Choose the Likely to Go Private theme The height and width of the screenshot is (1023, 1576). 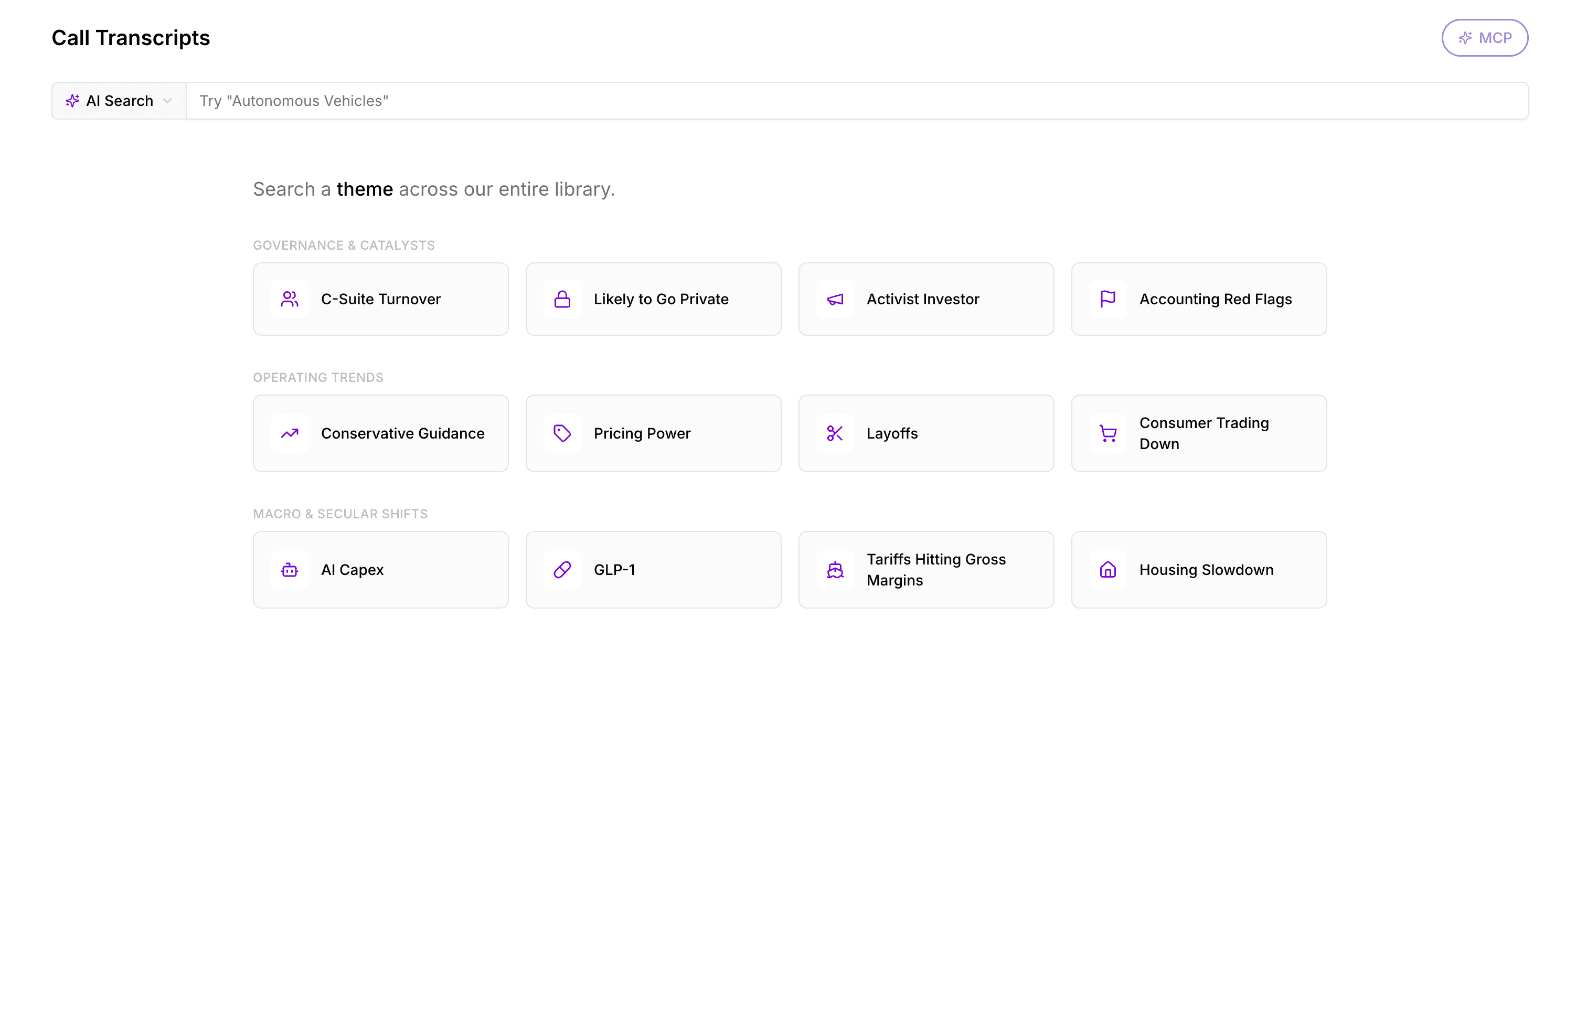pos(654,299)
